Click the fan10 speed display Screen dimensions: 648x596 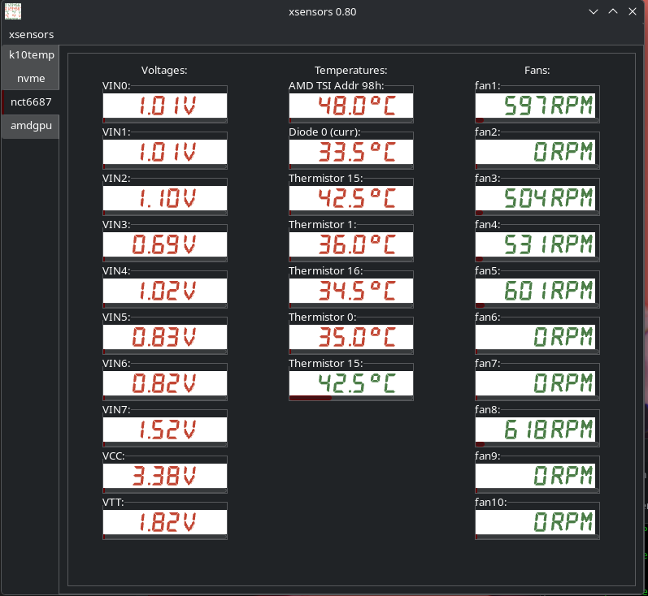[537, 522]
